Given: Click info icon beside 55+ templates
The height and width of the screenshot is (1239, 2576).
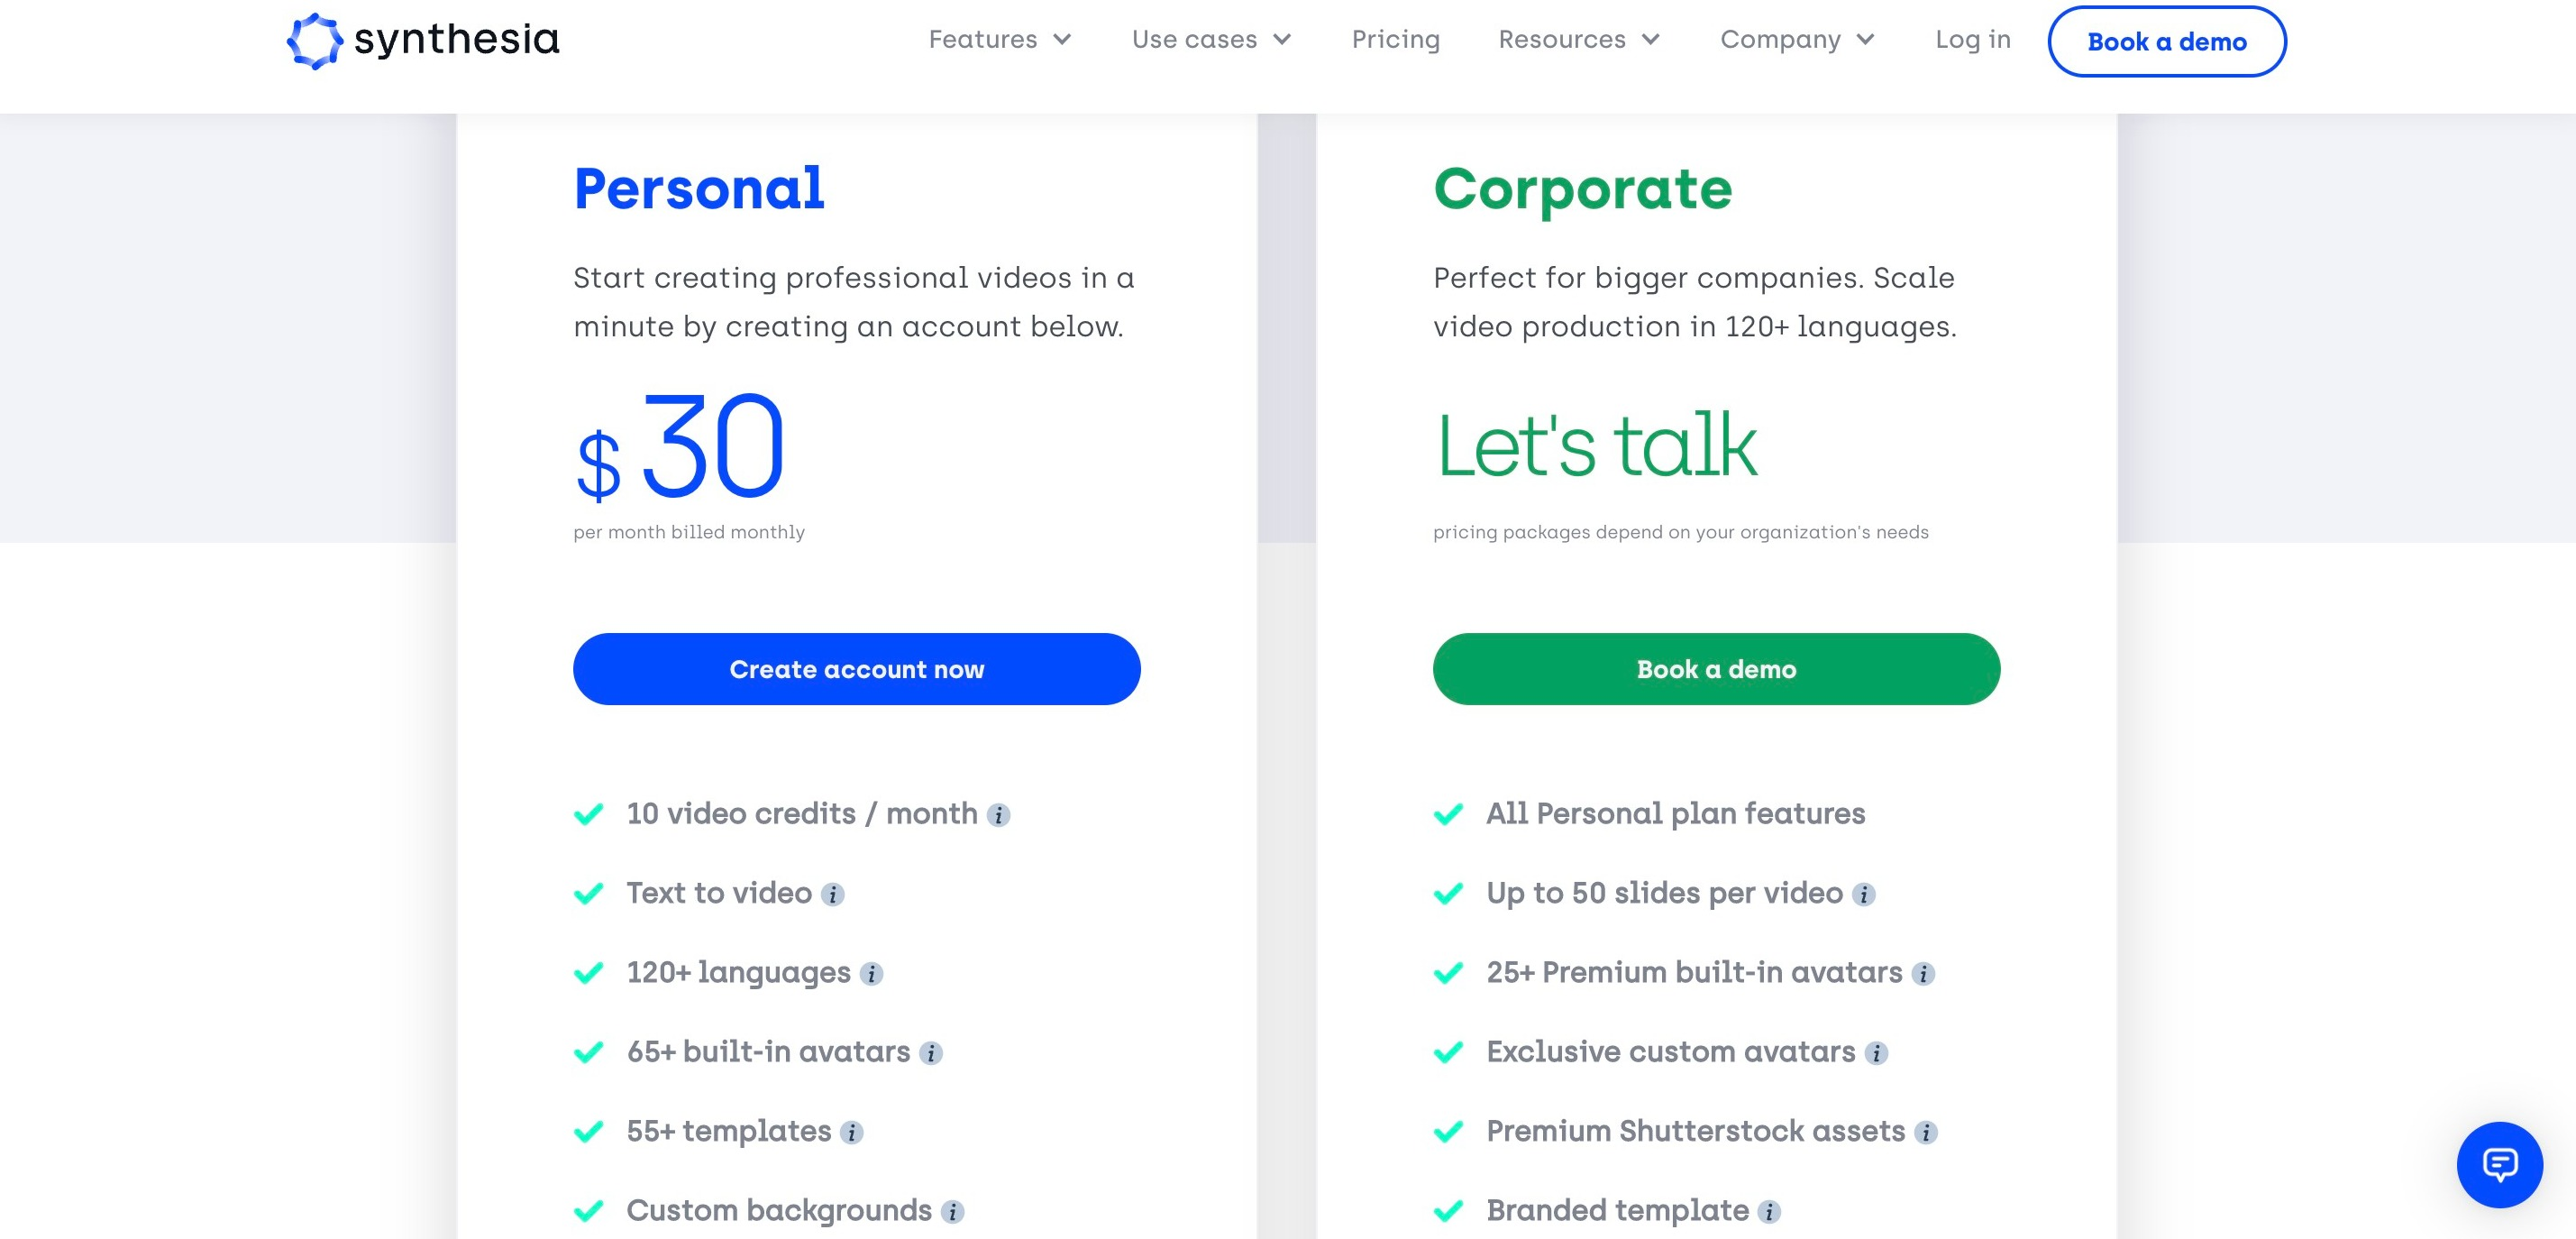Looking at the screenshot, I should point(851,1133).
